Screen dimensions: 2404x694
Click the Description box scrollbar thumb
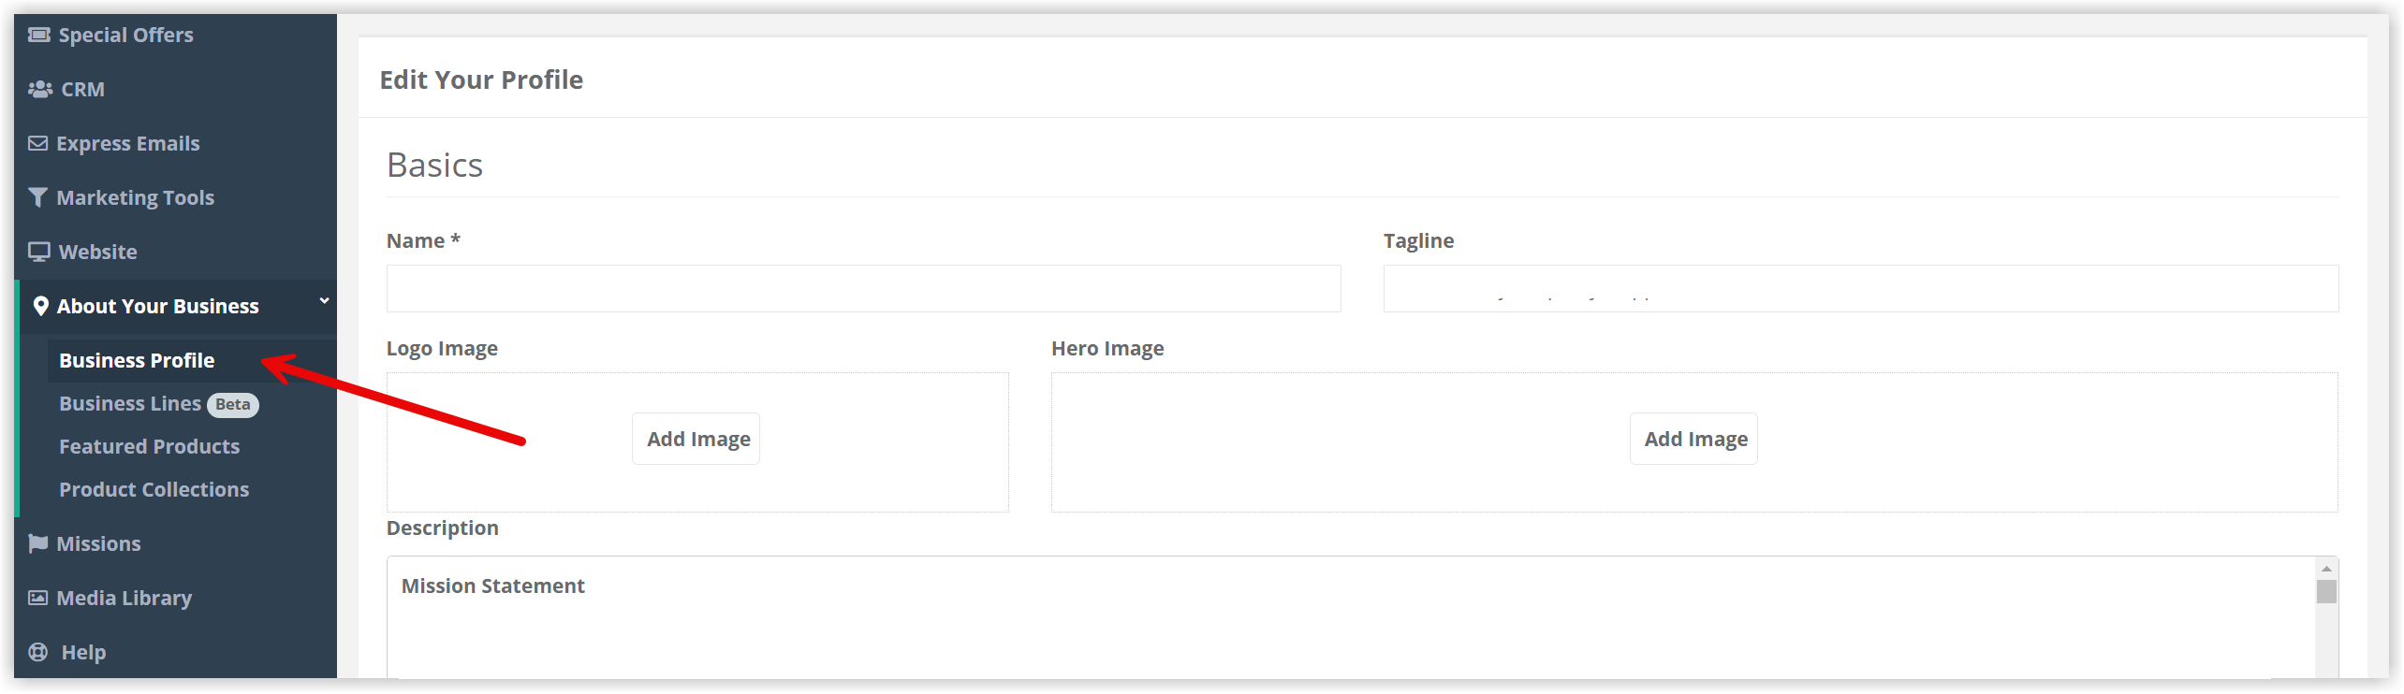(2325, 591)
